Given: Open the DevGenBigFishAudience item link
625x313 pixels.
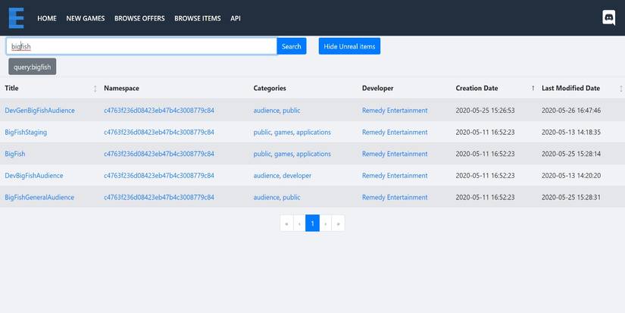Looking at the screenshot, I should pos(39,111).
